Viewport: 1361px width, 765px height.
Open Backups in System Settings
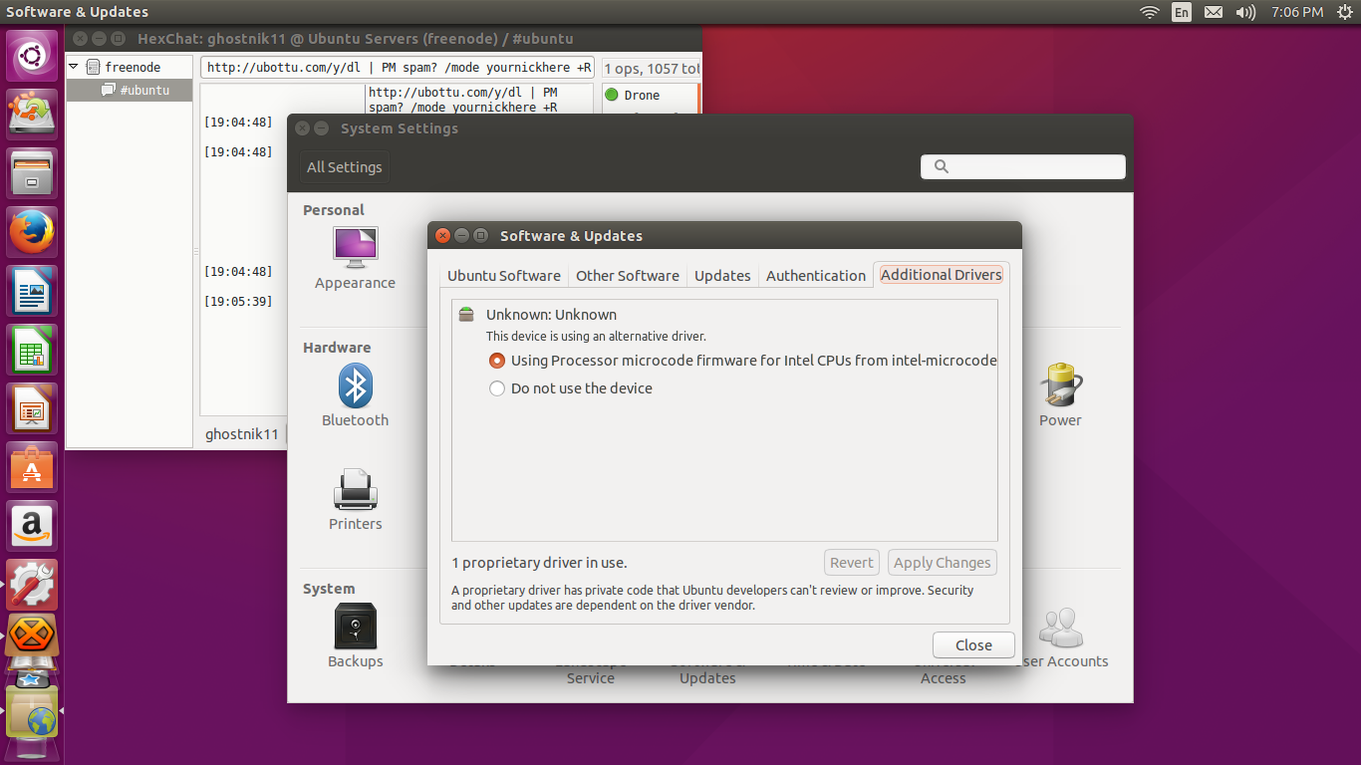coord(356,637)
